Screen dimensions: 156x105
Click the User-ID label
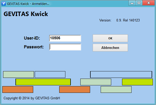tap(32, 38)
